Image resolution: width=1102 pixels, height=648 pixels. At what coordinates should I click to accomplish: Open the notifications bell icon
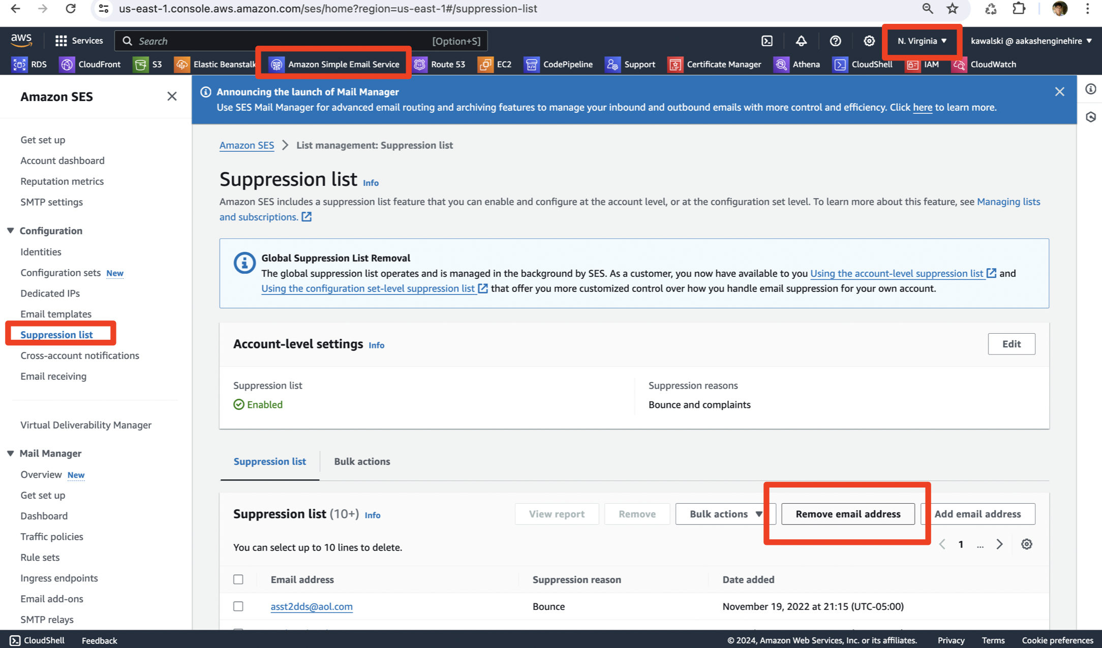pyautogui.click(x=801, y=41)
